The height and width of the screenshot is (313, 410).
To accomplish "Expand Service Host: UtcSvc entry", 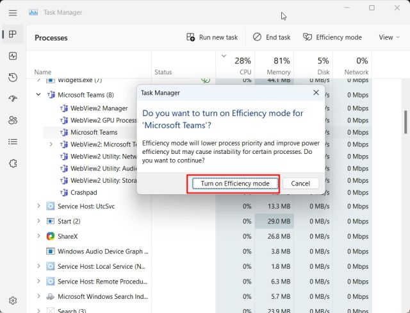I will click(38, 207).
